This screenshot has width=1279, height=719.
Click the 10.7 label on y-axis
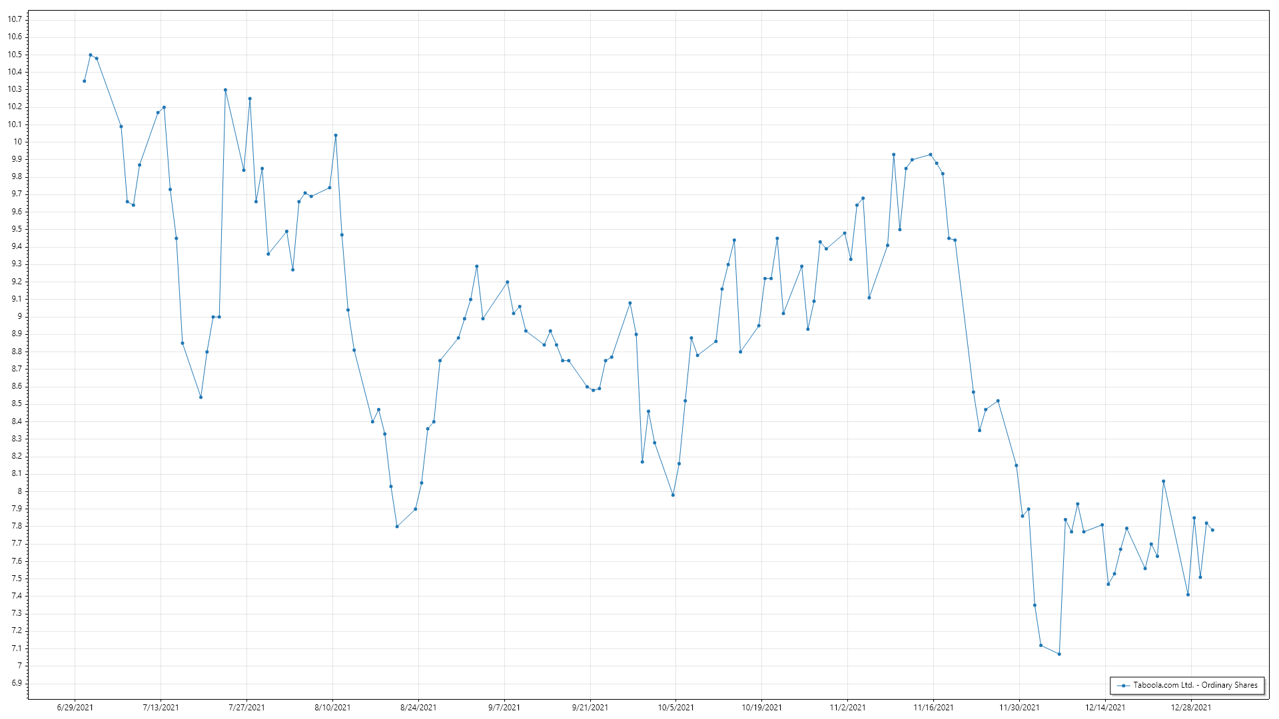coord(15,19)
